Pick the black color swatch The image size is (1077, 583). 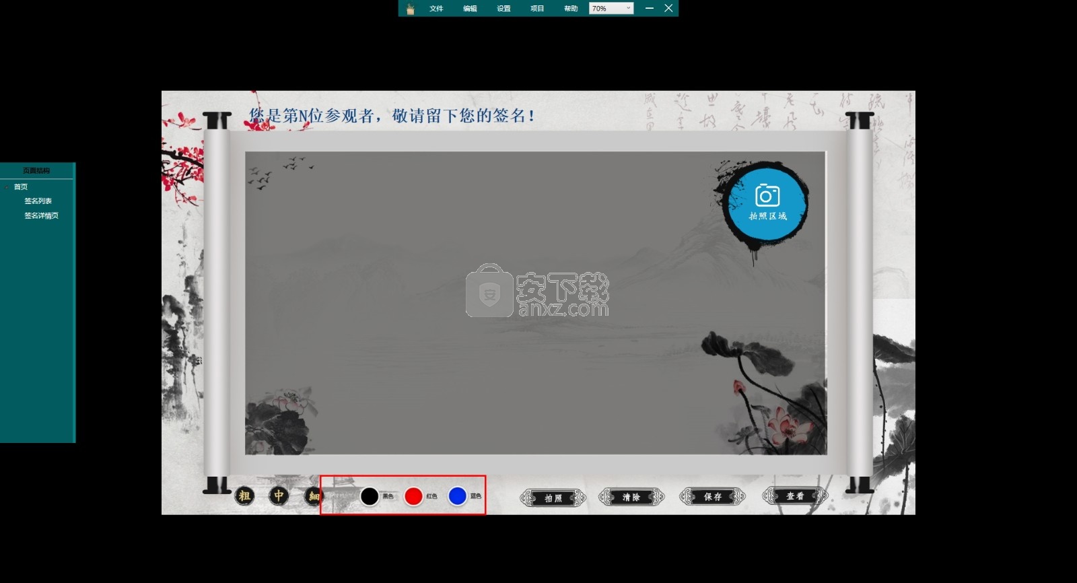pyautogui.click(x=370, y=496)
